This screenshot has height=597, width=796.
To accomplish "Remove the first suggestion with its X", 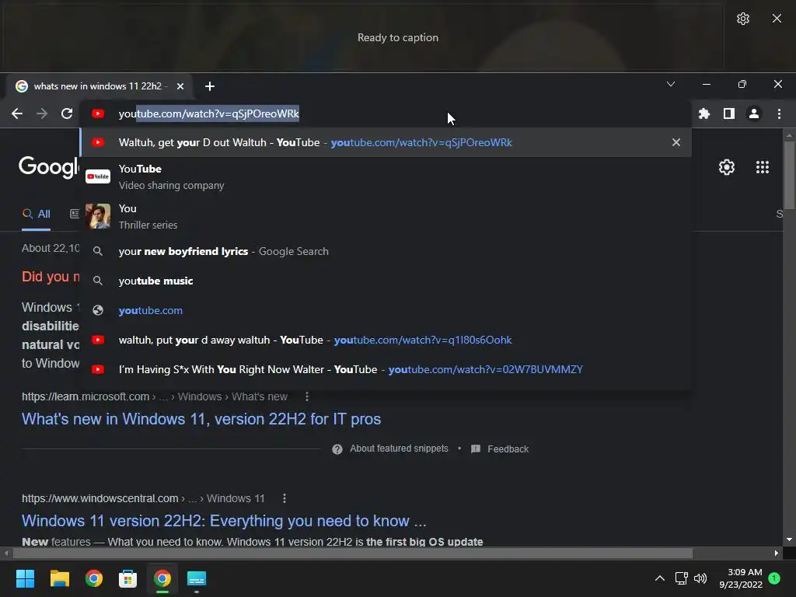I will (x=676, y=143).
